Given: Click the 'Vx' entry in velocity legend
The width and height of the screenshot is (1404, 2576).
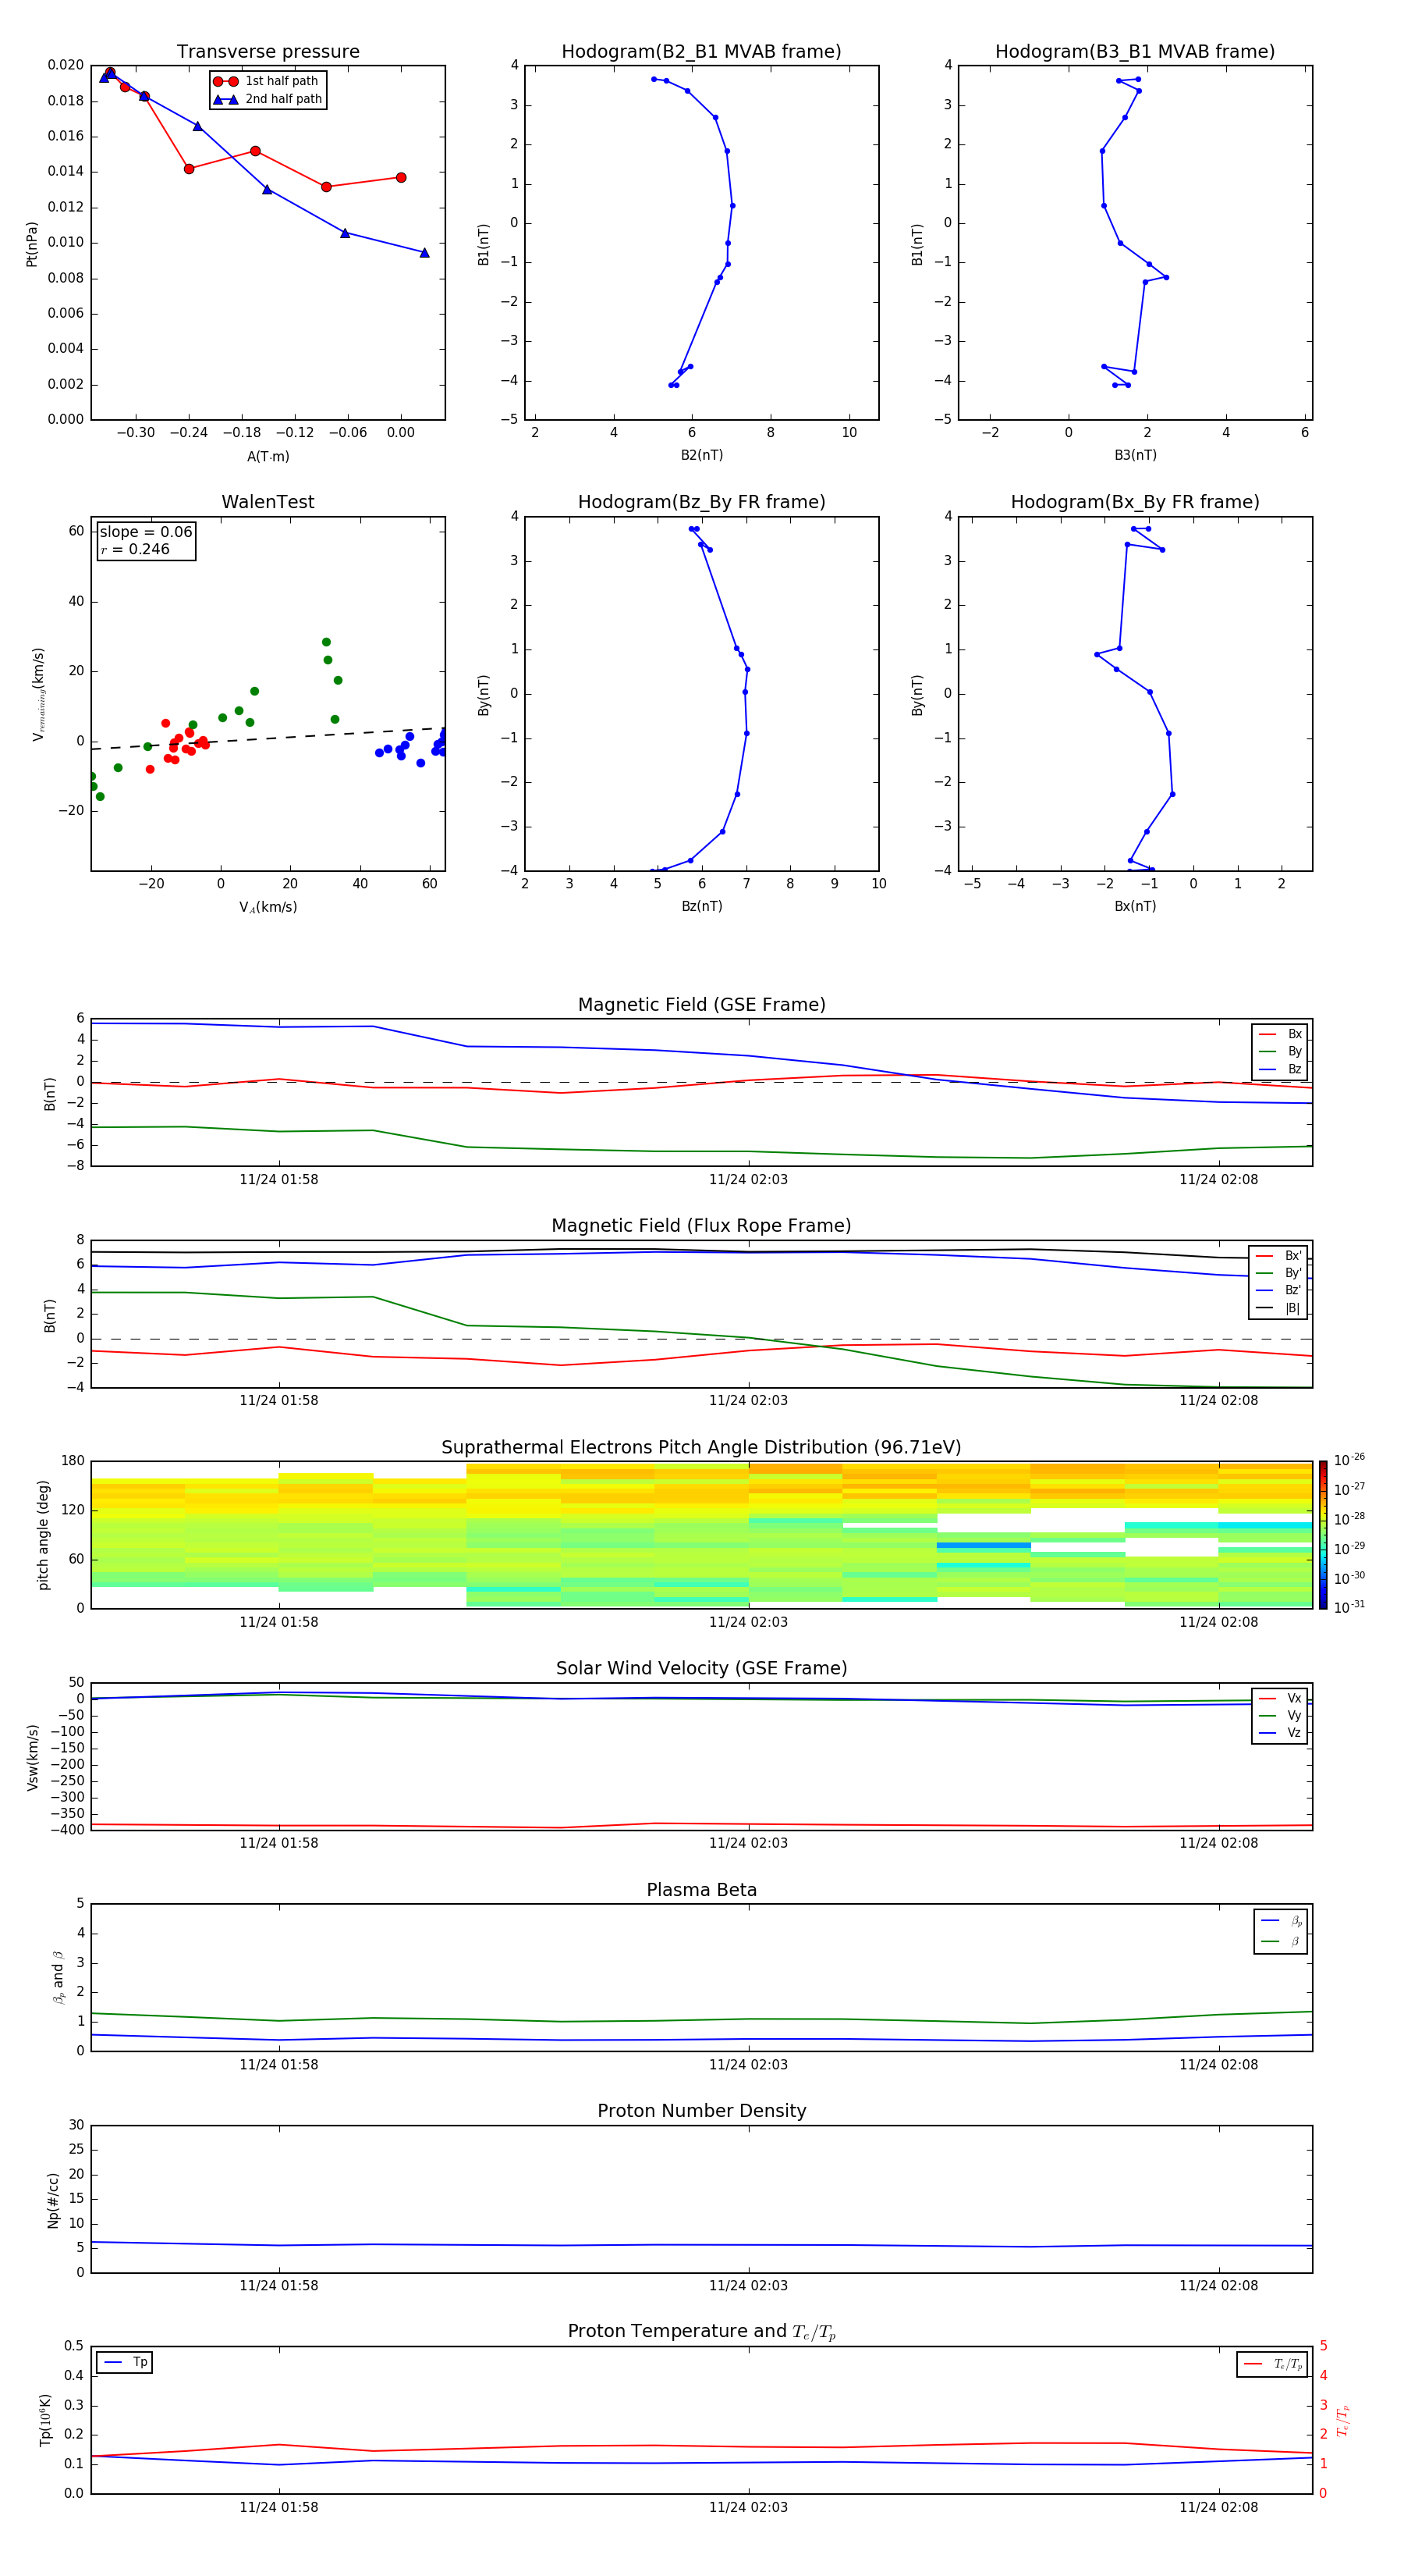Looking at the screenshot, I should tap(1280, 1698).
